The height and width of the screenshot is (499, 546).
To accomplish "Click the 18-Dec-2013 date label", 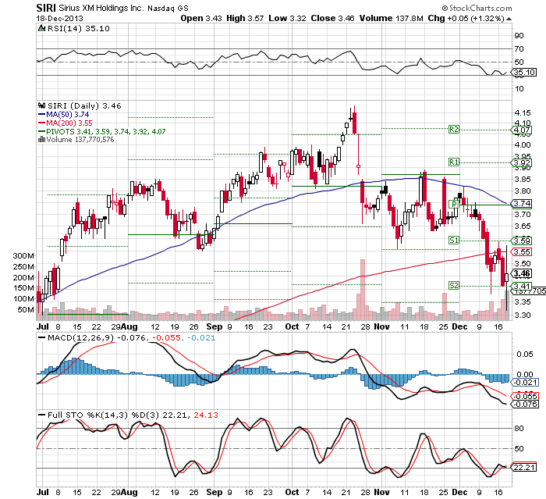I will (x=59, y=19).
